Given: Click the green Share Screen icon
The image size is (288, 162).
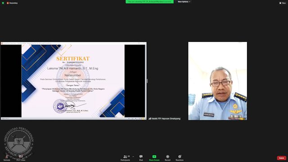Looking at the screenshot, I should point(154,157).
